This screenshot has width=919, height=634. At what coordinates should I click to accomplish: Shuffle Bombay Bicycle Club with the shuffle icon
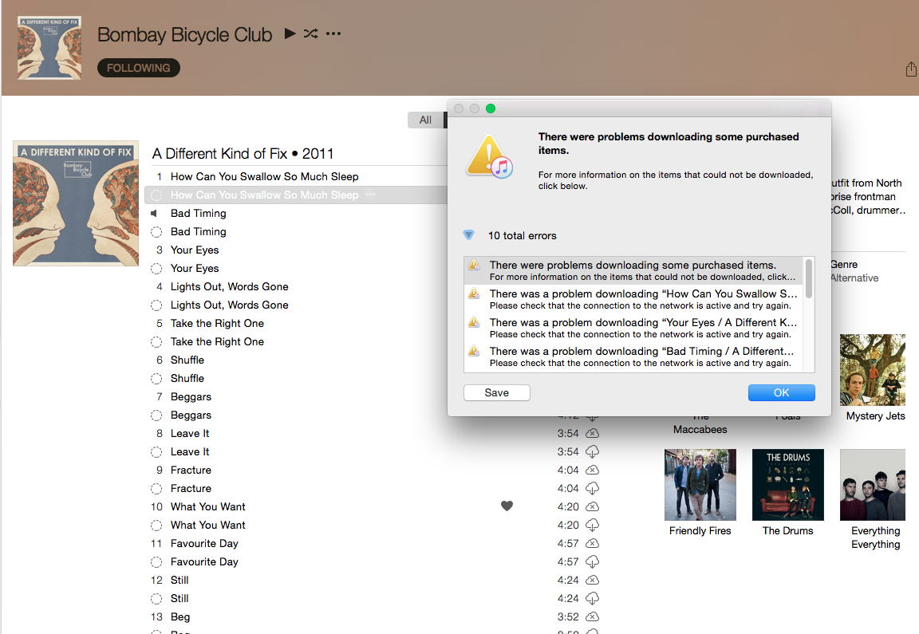click(x=310, y=33)
